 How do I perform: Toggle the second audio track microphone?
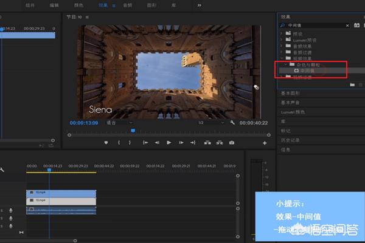[11, 217]
